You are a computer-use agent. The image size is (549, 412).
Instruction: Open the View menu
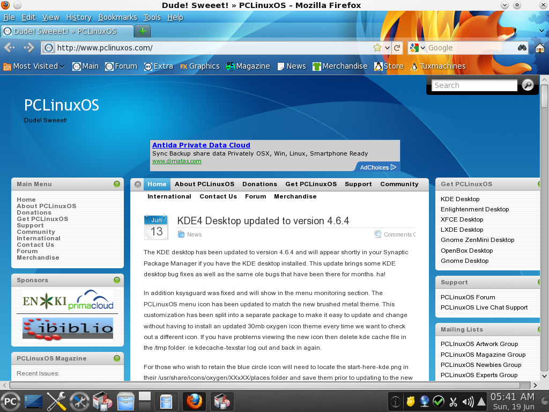tap(51, 17)
